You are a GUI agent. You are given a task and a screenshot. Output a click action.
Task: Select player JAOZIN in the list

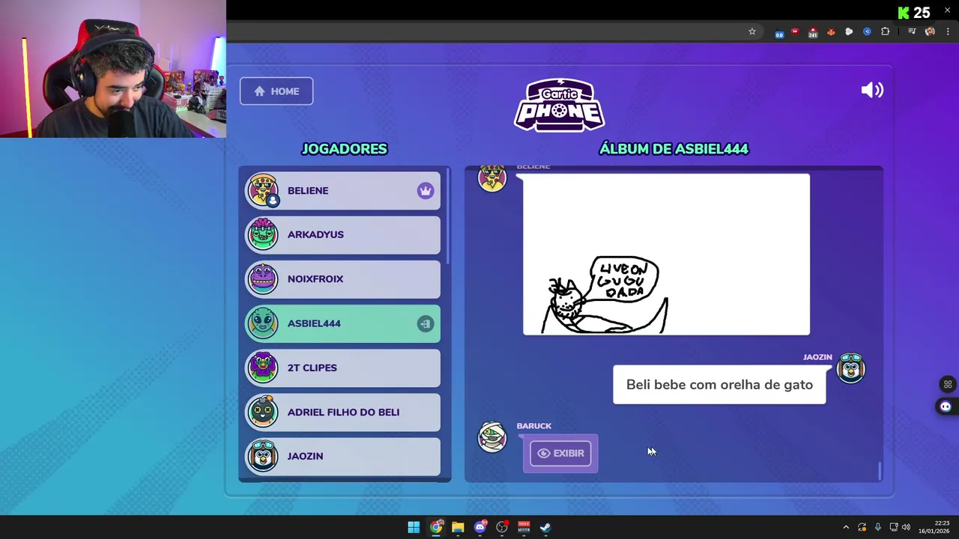(x=343, y=456)
